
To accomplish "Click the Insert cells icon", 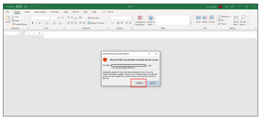I will 198,18.
